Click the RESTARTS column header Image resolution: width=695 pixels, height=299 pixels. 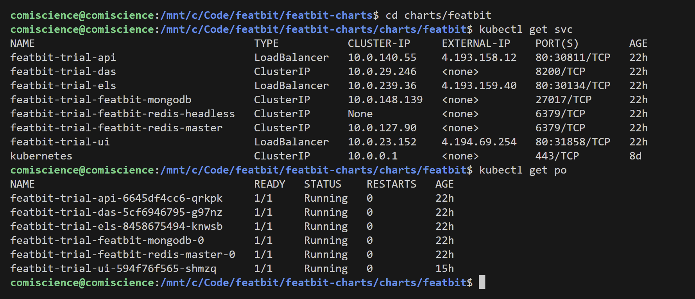click(391, 184)
